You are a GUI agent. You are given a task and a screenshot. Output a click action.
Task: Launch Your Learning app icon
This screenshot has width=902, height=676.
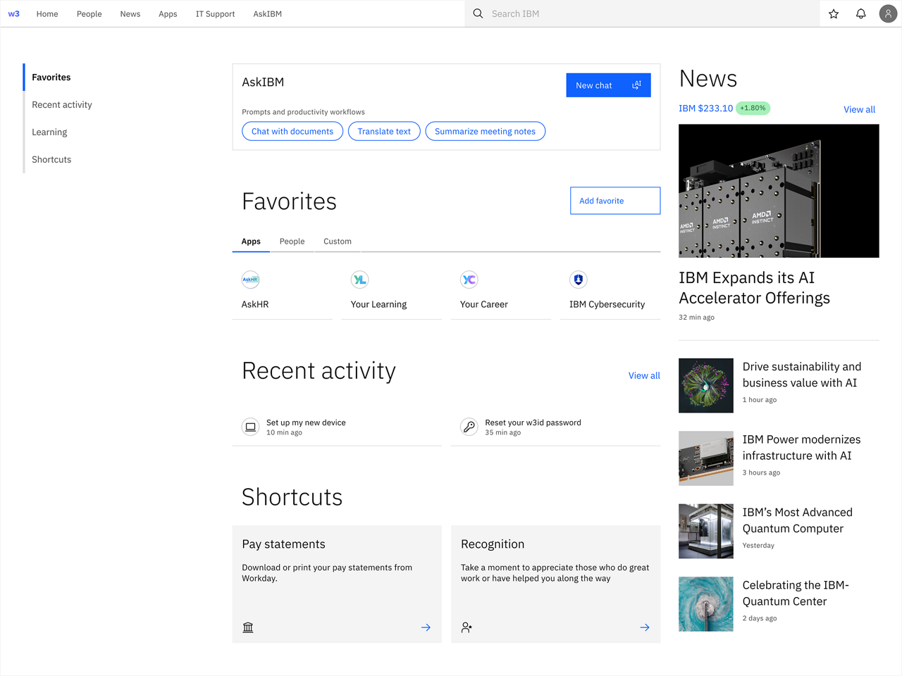coord(359,280)
